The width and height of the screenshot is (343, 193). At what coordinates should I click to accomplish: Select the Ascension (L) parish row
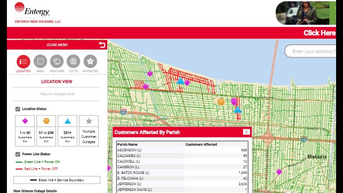pos(182,150)
